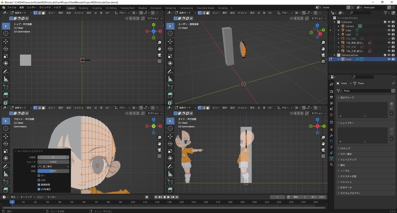Click the マーカー button in timeline
Image resolution: width=397 pixels, height=213 pixels.
(x=52, y=197)
